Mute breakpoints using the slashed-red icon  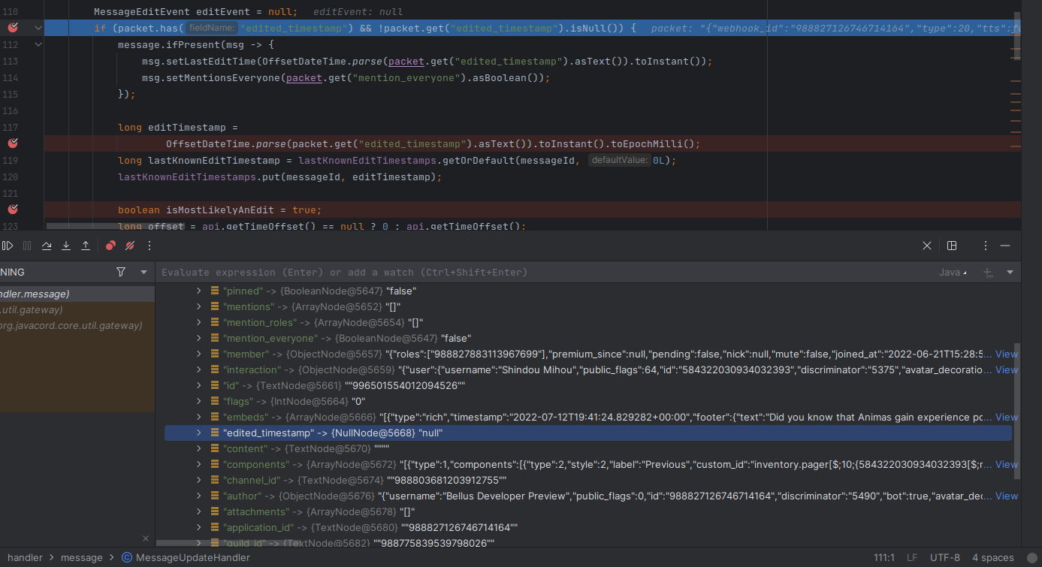tap(128, 246)
